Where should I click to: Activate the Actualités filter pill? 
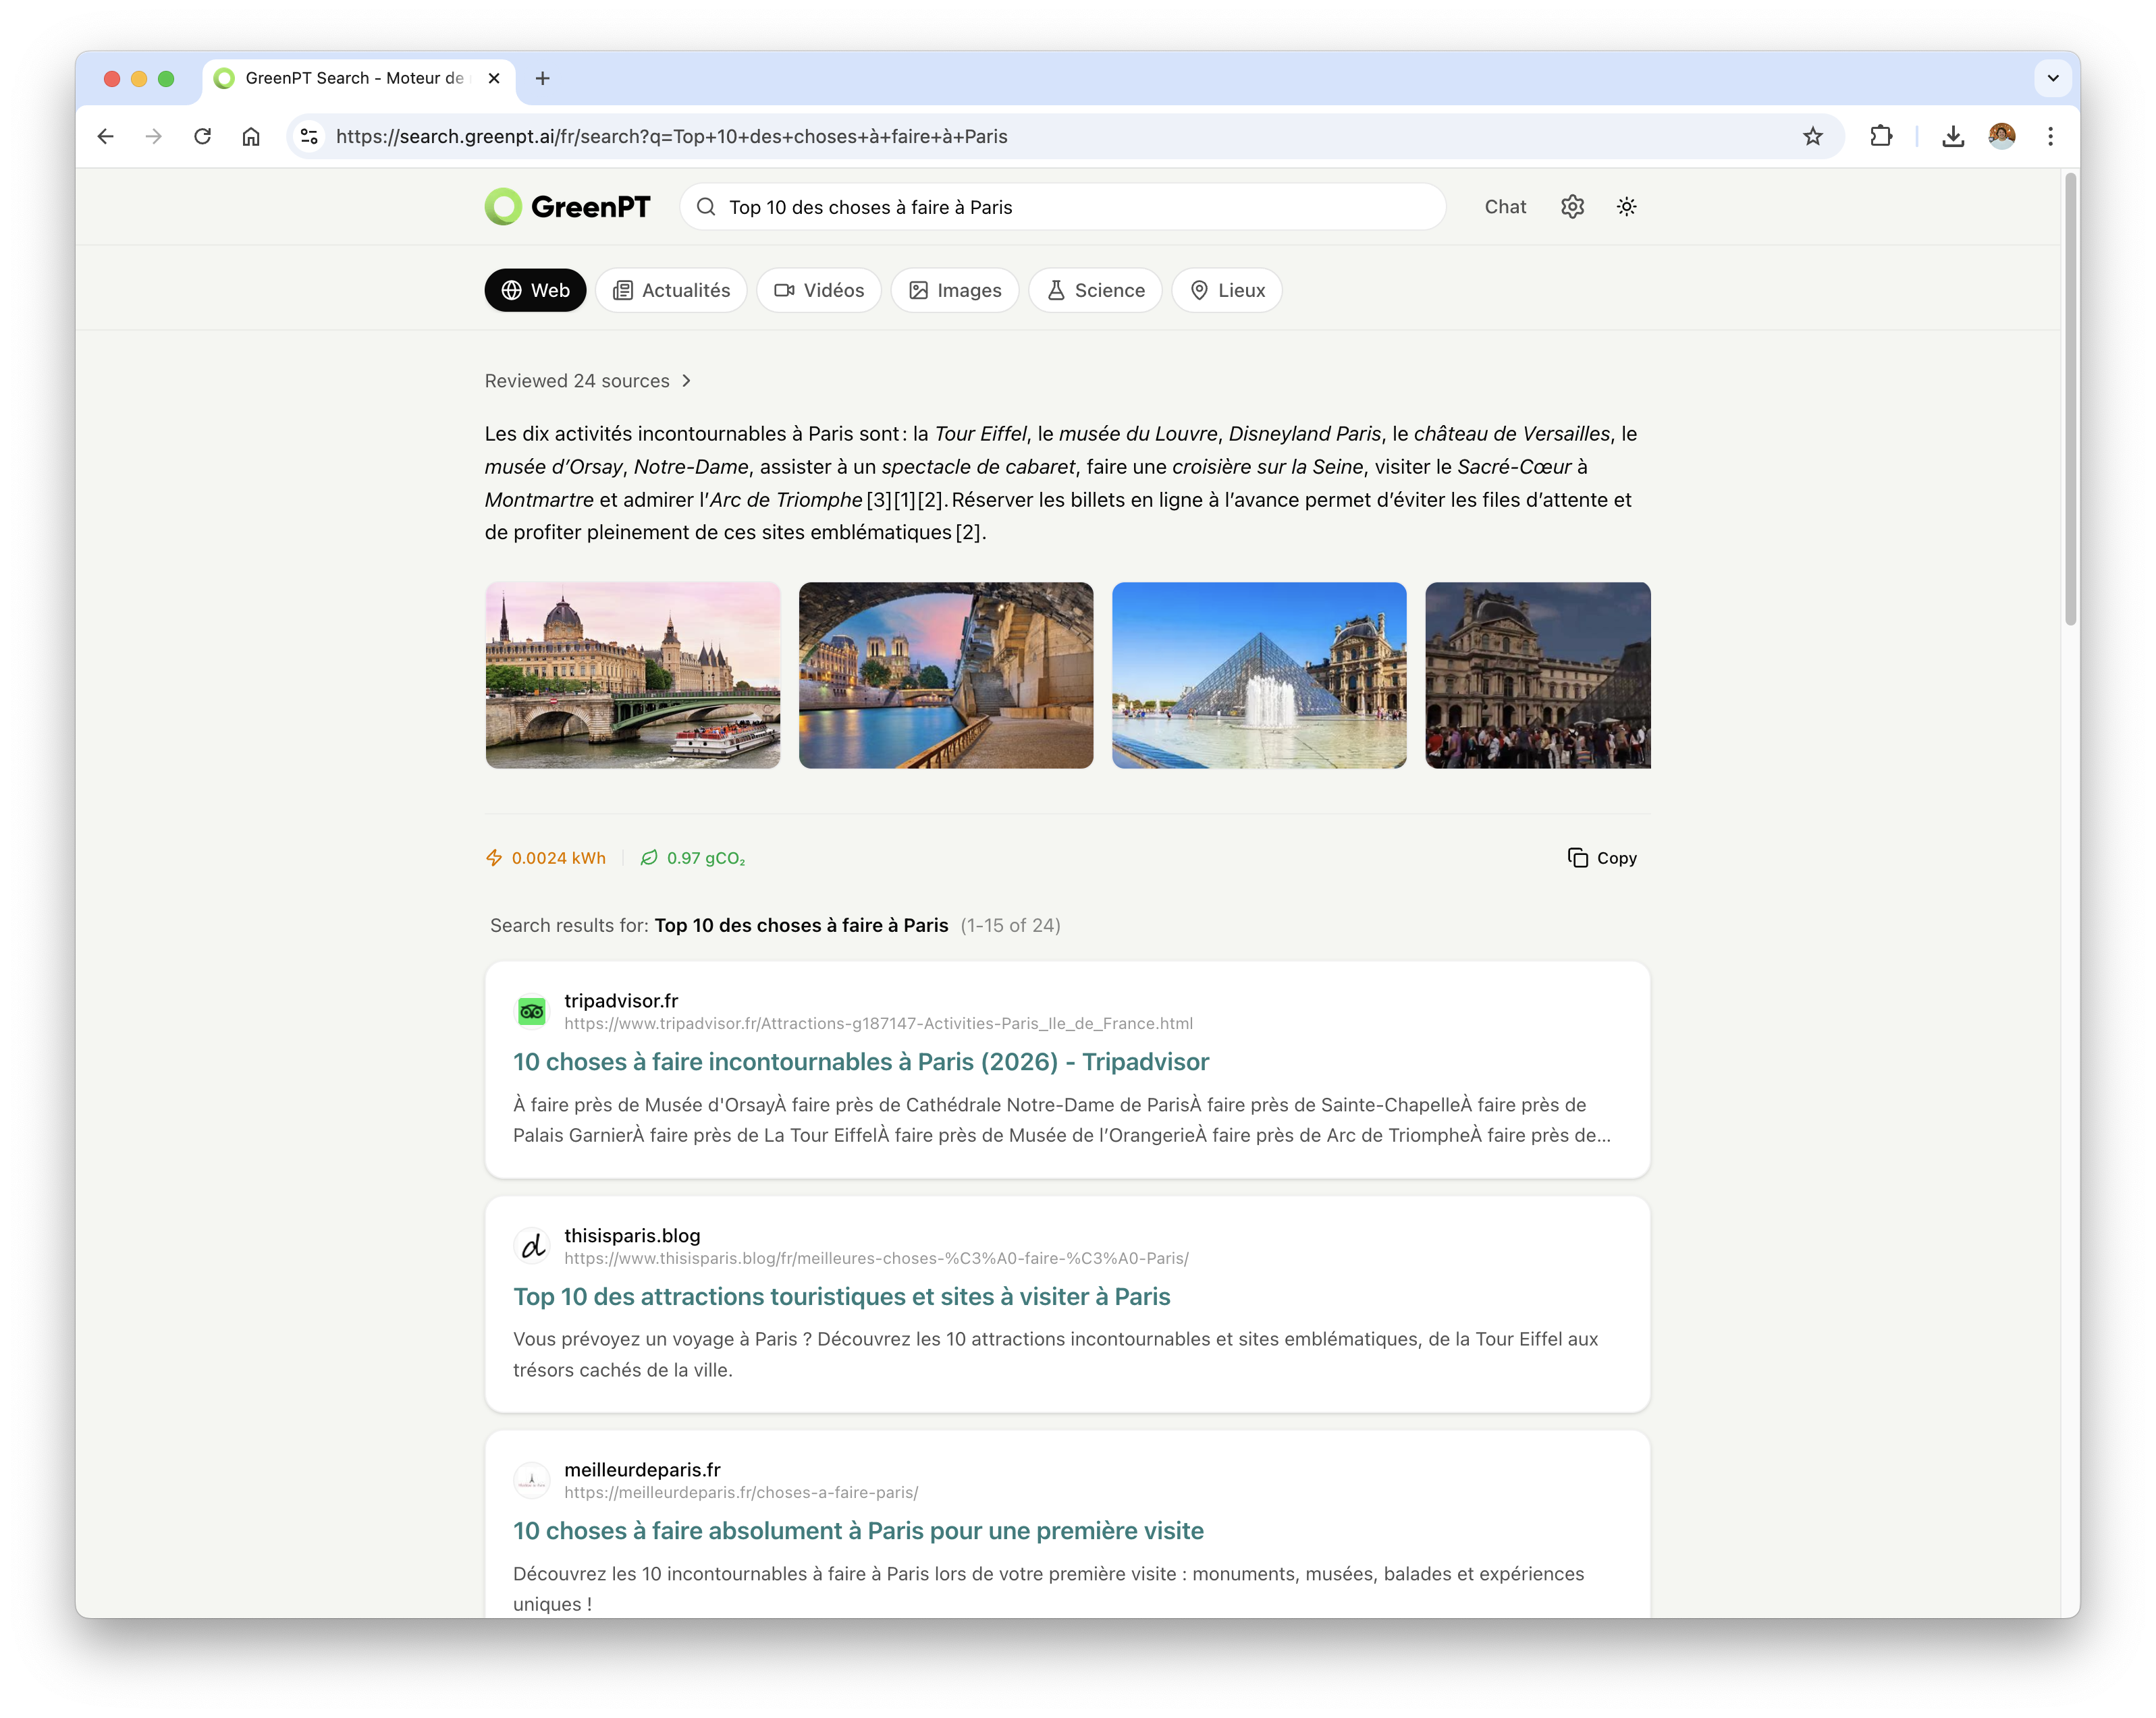tap(671, 290)
